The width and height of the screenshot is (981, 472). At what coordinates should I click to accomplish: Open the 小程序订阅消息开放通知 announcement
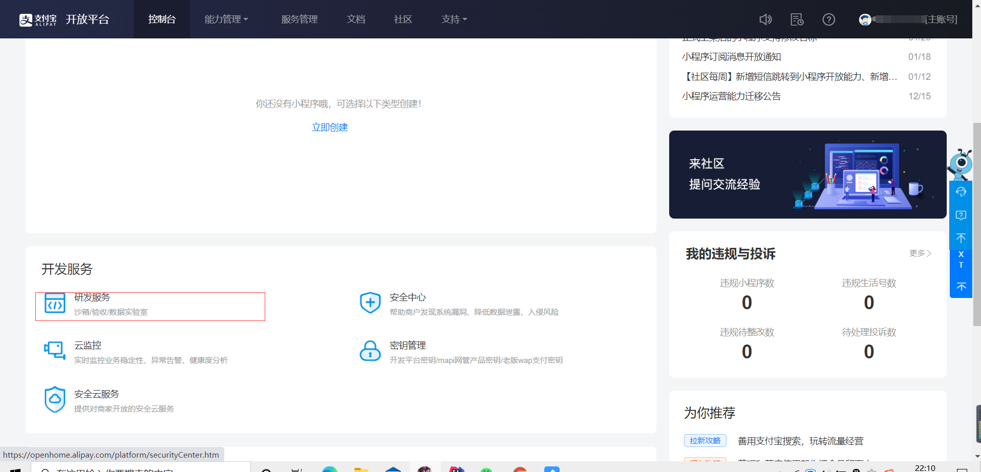coord(732,57)
